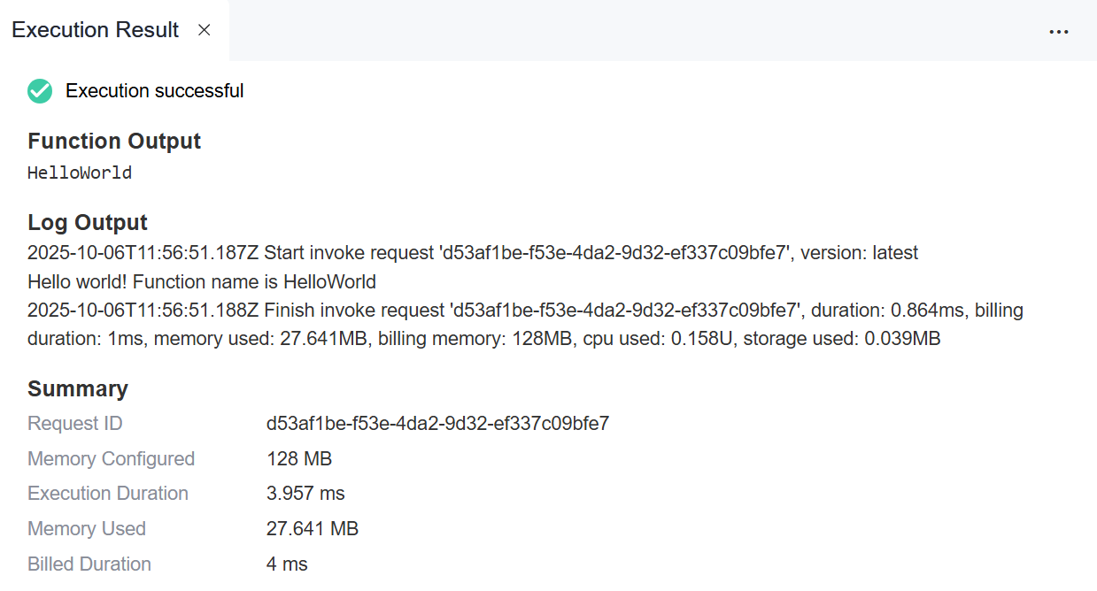
Task: Click the Function Output heading
Action: click(114, 142)
